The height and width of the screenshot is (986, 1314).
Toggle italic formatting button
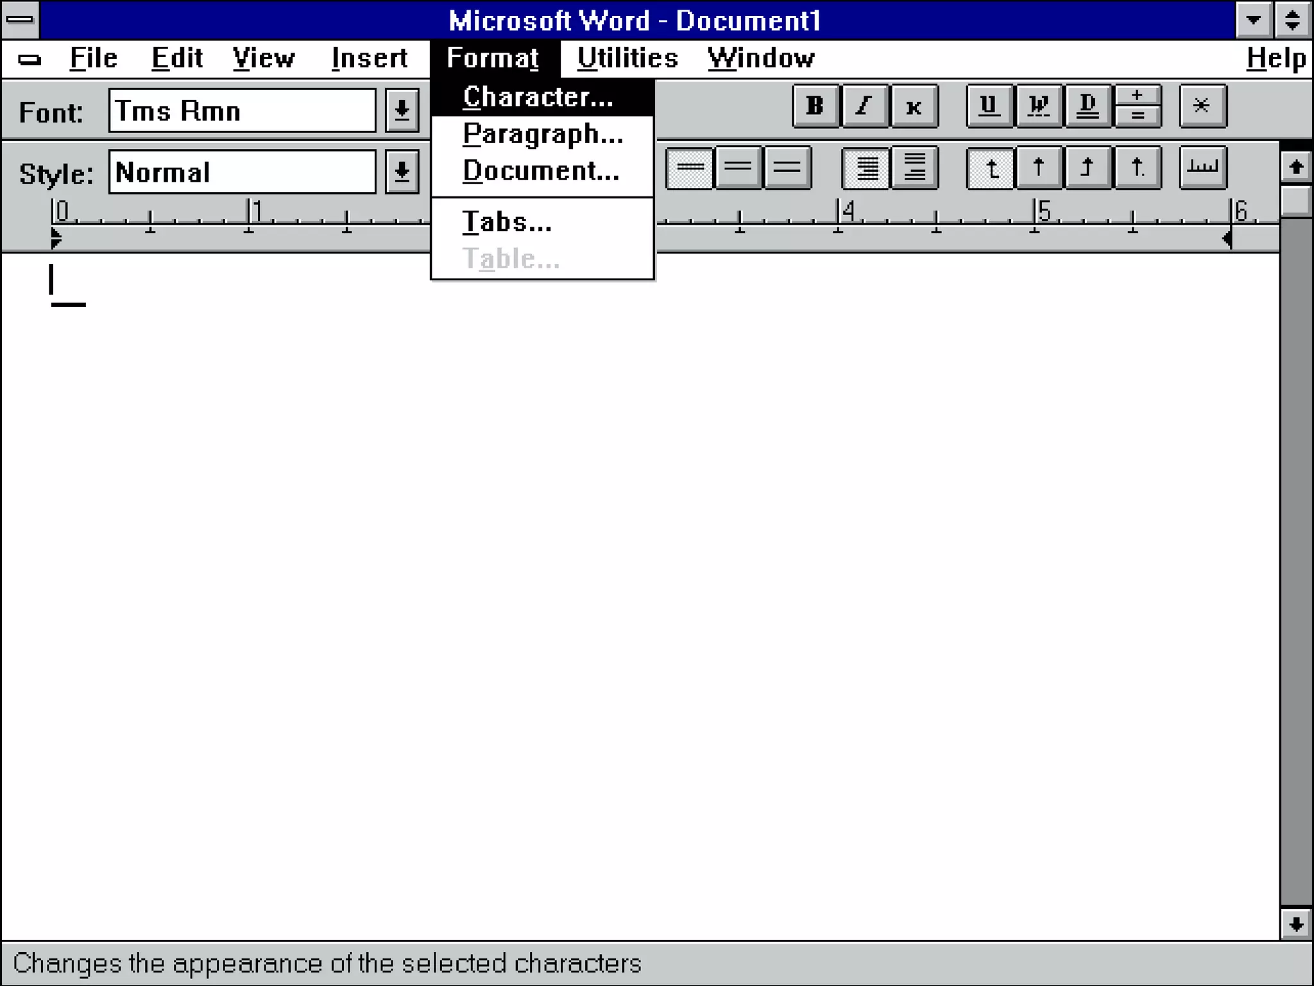(x=864, y=106)
